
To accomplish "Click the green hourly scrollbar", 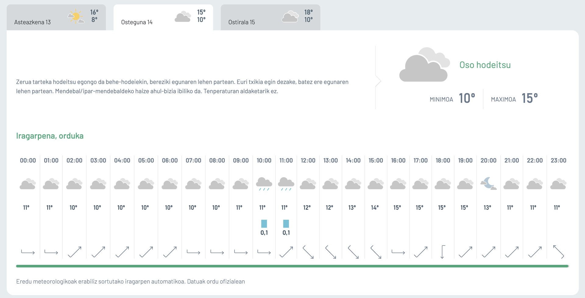I will point(292,266).
